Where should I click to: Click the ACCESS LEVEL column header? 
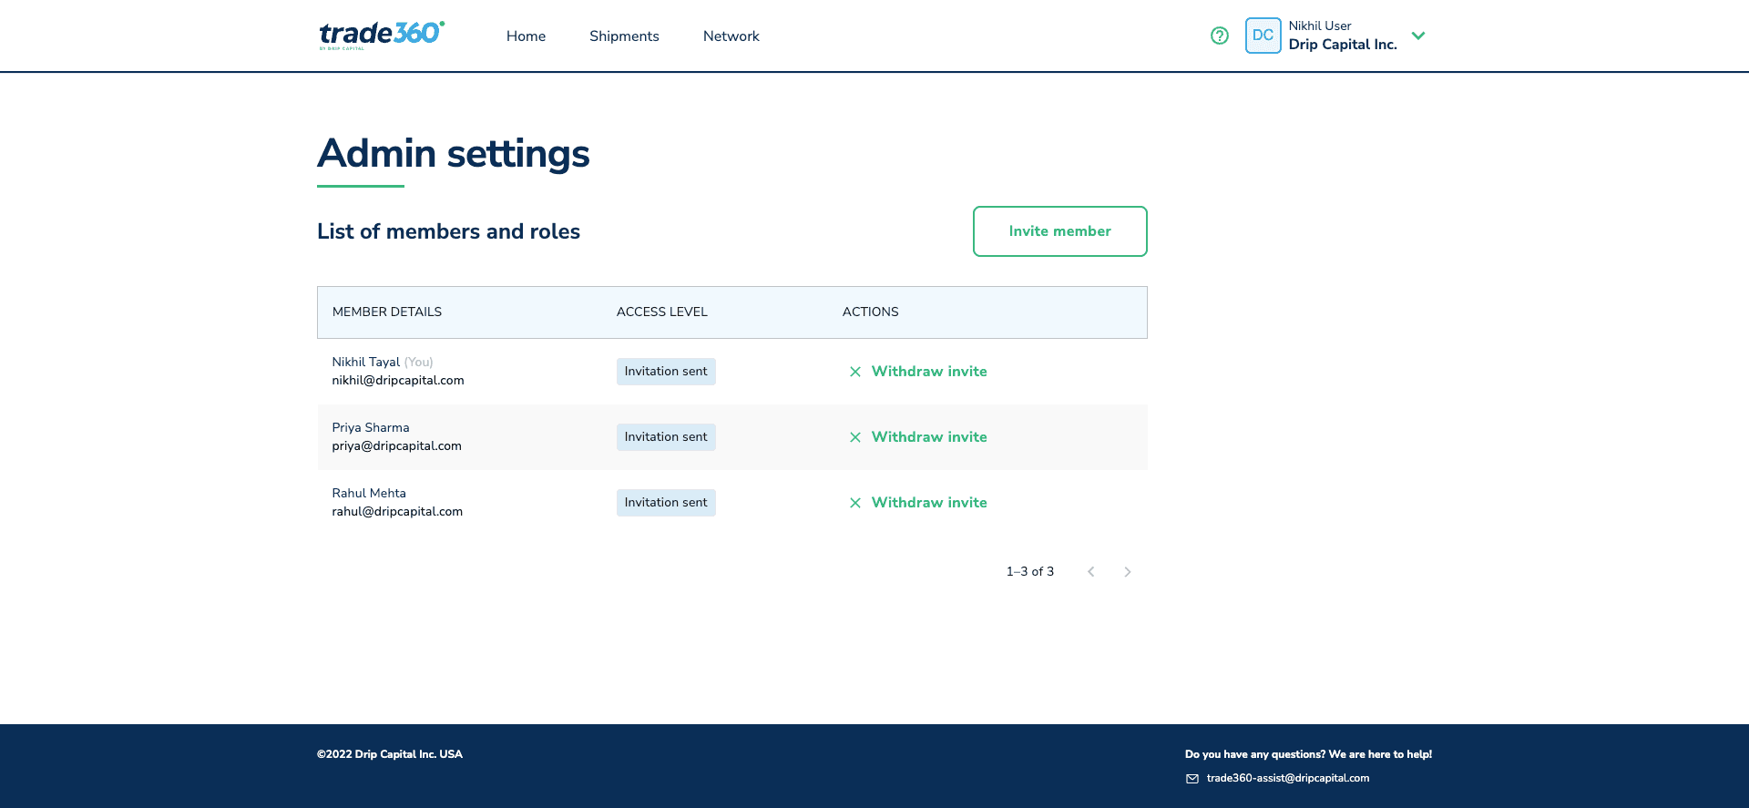coord(662,312)
